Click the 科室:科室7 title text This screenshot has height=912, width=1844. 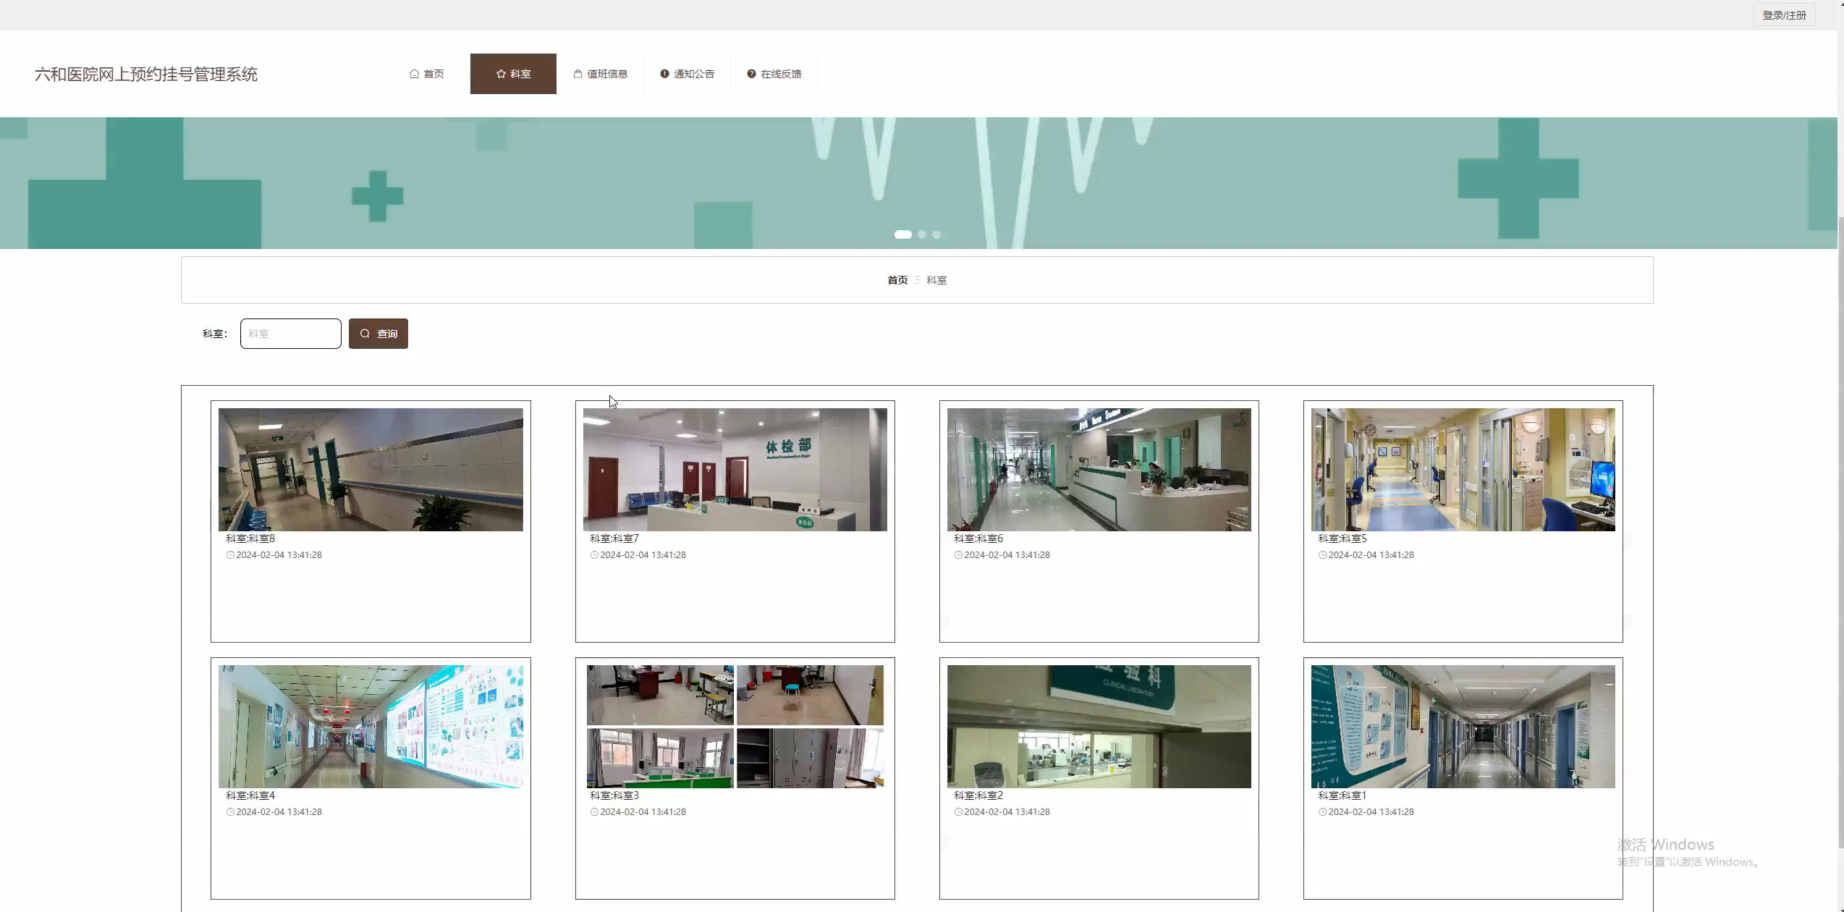pyautogui.click(x=614, y=539)
